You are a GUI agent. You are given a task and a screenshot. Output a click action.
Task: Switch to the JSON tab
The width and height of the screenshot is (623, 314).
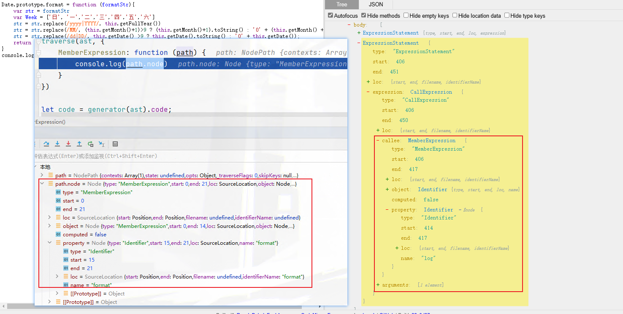376,5
